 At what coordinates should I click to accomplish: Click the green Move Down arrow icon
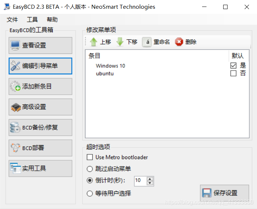click(x=120, y=42)
